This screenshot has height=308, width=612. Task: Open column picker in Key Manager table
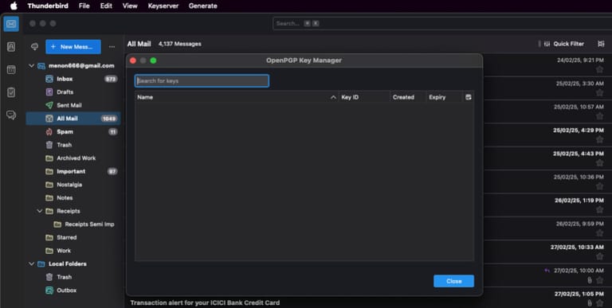point(469,97)
